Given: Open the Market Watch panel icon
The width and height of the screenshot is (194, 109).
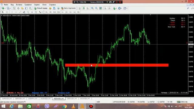Looking at the screenshot, I should coord(14,8).
